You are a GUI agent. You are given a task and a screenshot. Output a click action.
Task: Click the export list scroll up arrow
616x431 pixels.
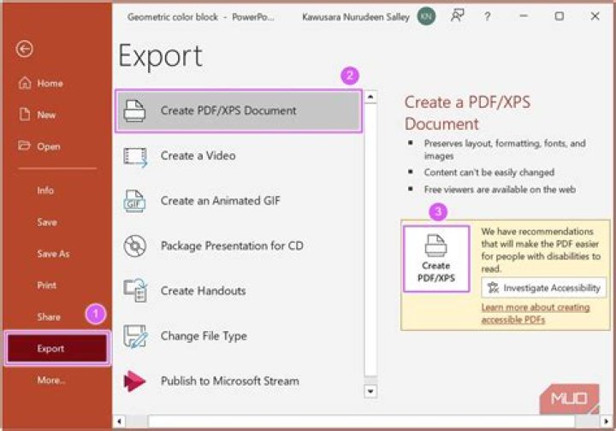click(370, 97)
